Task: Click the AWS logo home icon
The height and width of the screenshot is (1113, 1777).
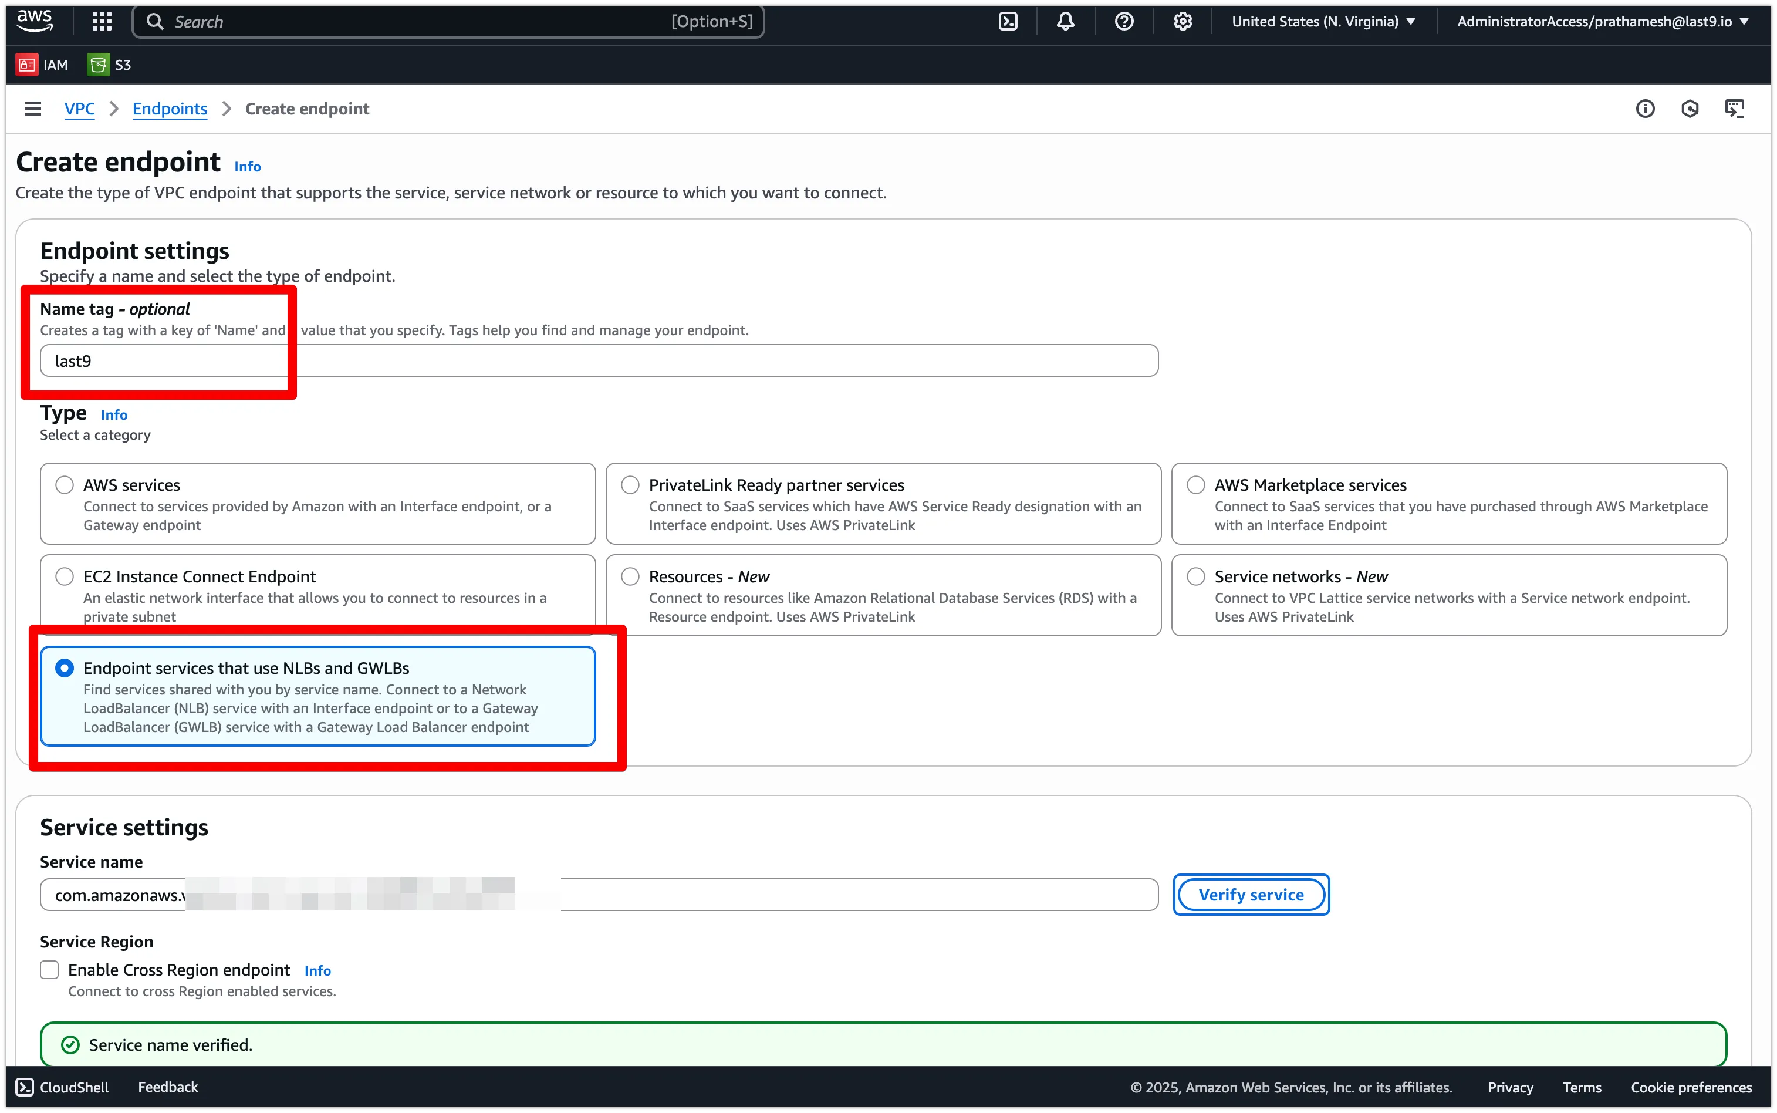Action: (35, 21)
